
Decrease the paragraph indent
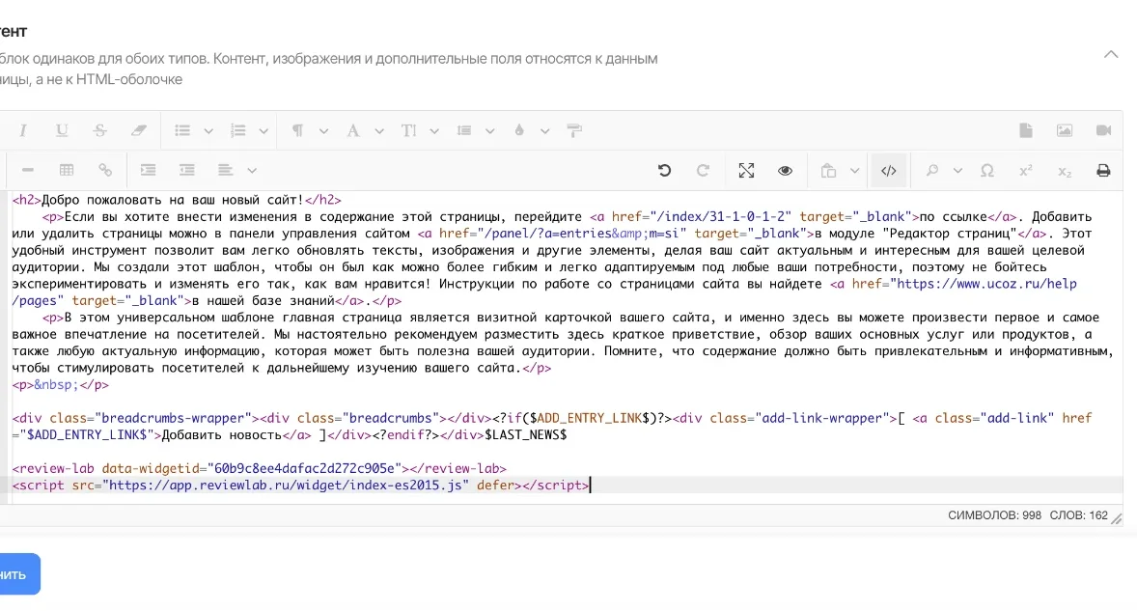click(187, 170)
